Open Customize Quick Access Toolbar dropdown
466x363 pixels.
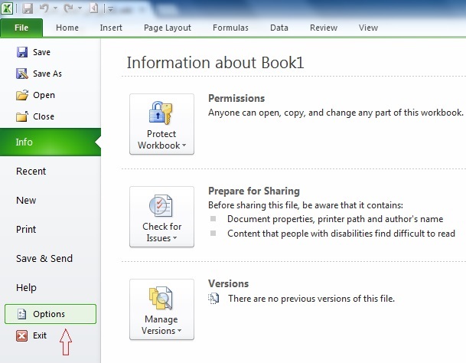110,9
